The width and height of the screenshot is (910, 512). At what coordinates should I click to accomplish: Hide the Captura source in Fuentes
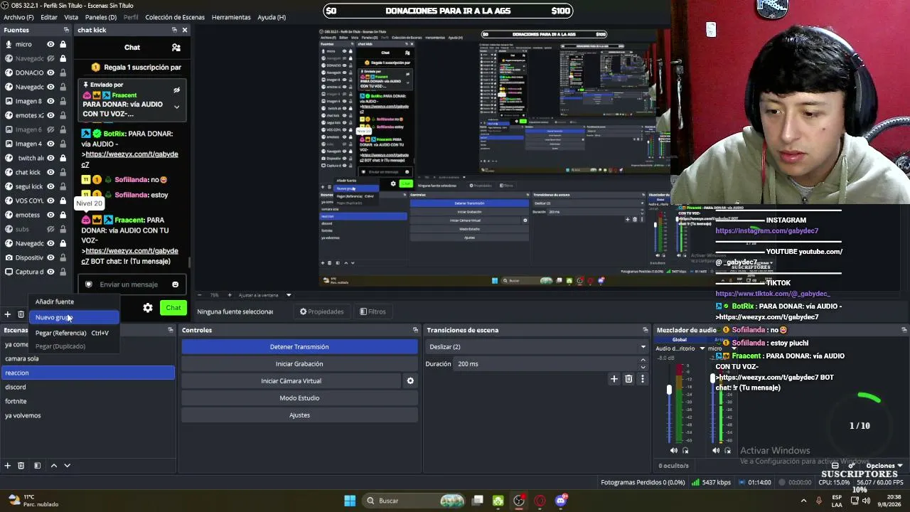point(50,272)
